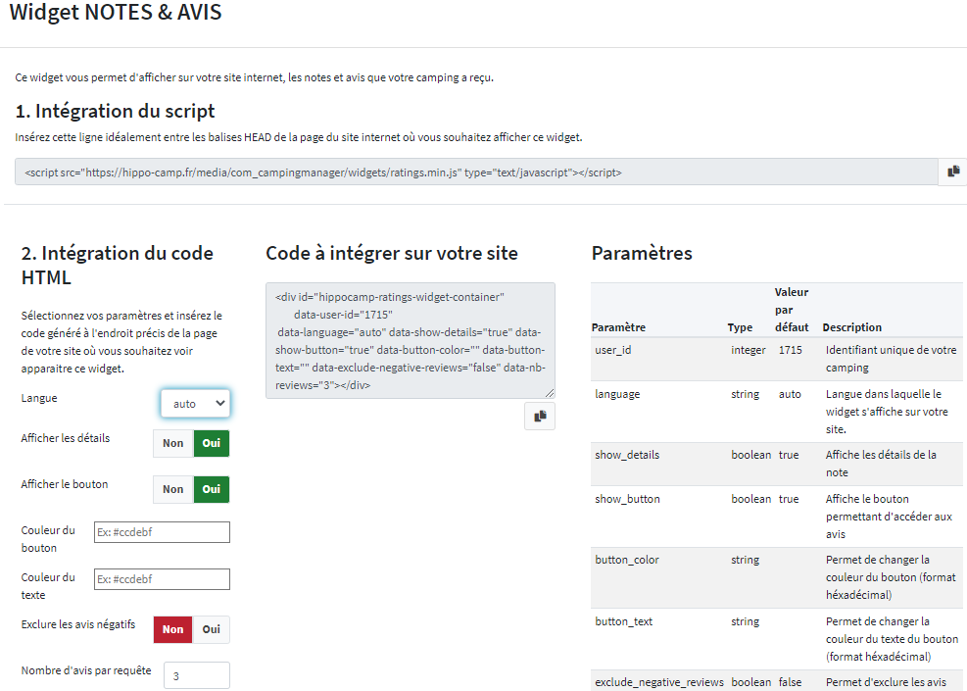Click inside the generated HTML code textarea
967x691 pixels.
tap(410, 340)
